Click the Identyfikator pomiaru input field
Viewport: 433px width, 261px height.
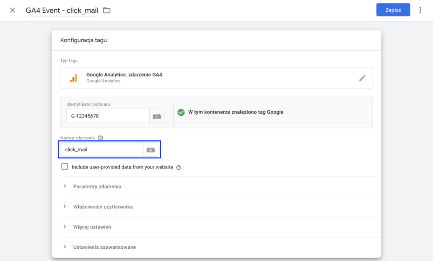108,116
